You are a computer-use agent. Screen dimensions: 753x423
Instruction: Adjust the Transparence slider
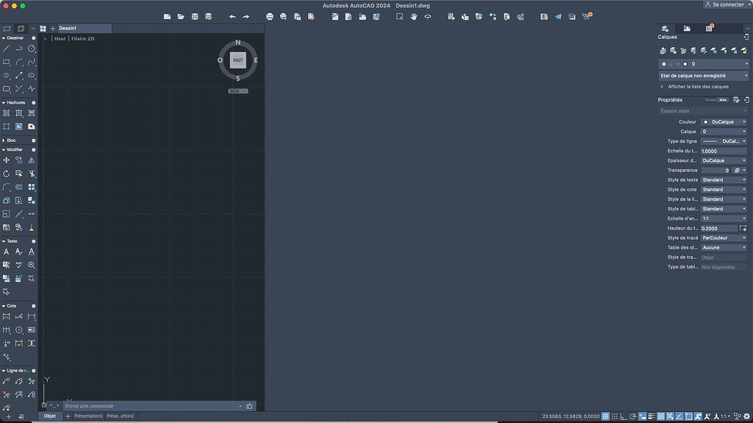coord(715,170)
